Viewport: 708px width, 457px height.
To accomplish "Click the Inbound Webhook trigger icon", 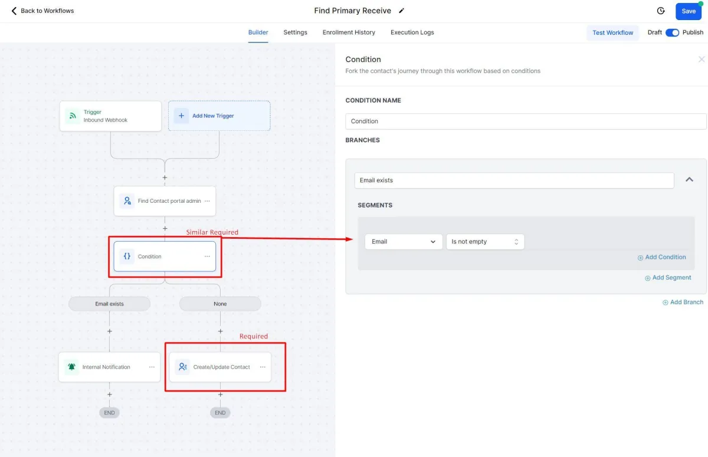I will [73, 116].
